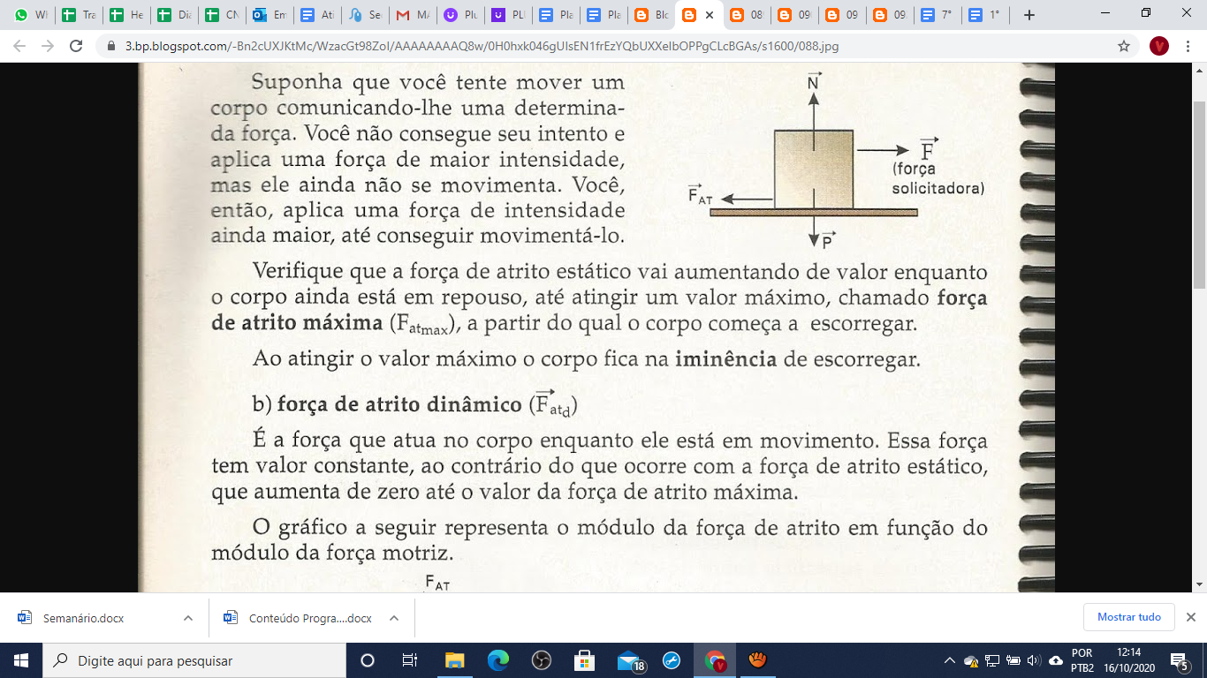Close the active Blogger image tab
Viewport: 1207px width, 678px height.
[x=710, y=15]
